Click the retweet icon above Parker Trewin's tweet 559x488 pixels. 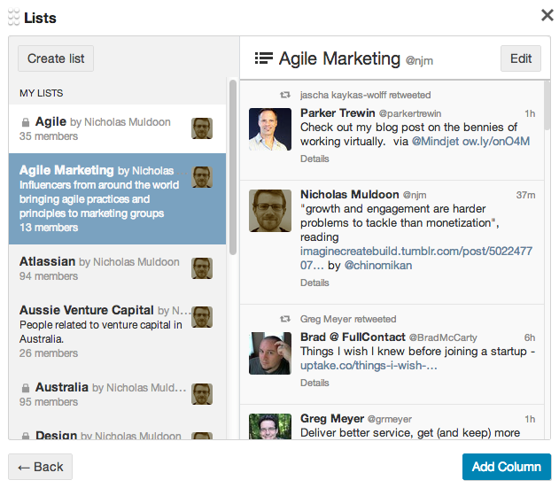pyautogui.click(x=285, y=95)
